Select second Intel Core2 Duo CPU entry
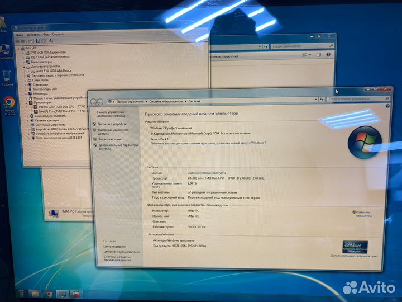This screenshot has height=302, width=402. [x=62, y=111]
